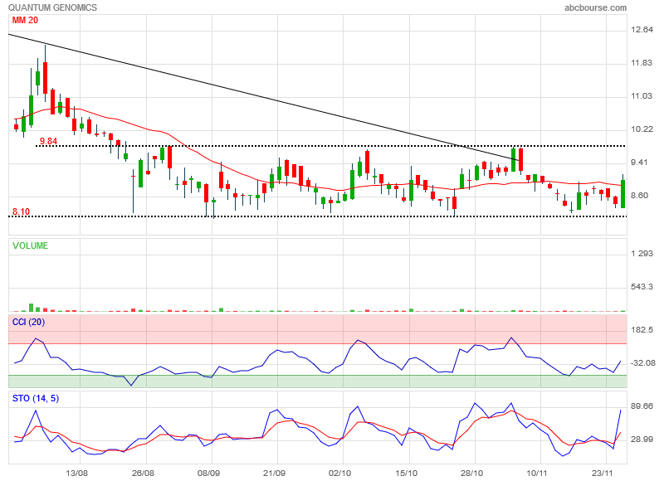The width and height of the screenshot is (664, 481).
Task: Click the last green candlestick on the price chart
Action: (623, 193)
